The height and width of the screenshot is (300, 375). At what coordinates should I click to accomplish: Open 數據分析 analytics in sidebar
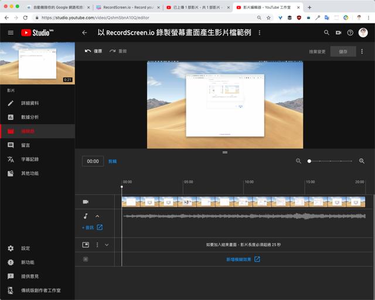tap(29, 117)
